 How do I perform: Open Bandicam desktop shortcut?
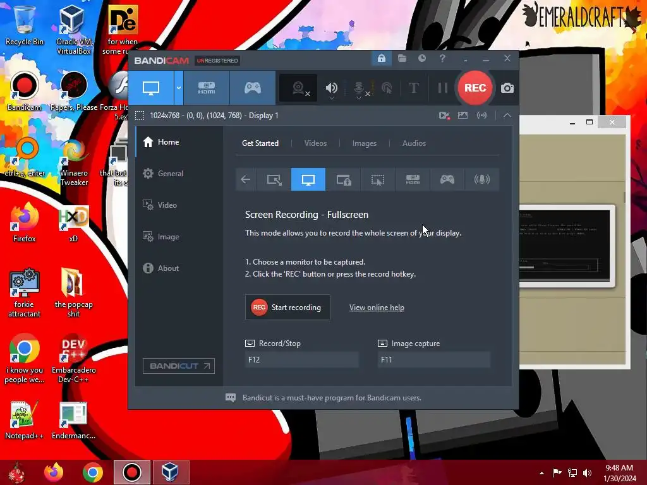click(x=25, y=92)
